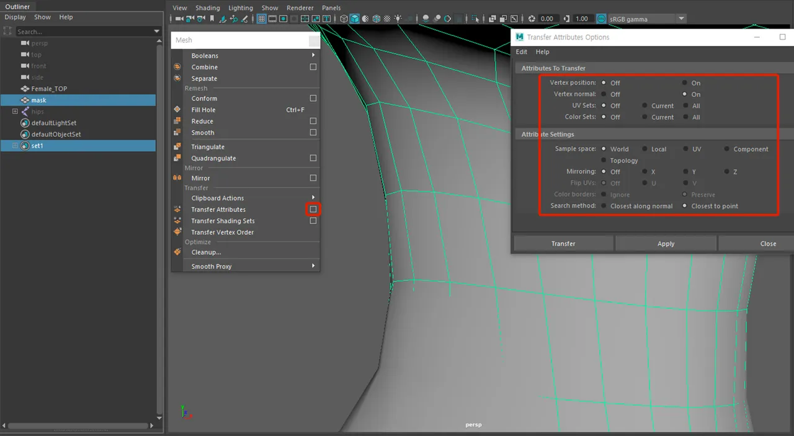The image size is (794, 436).
Task: Open the Smooth Proxy submenu
Action: [x=211, y=266]
